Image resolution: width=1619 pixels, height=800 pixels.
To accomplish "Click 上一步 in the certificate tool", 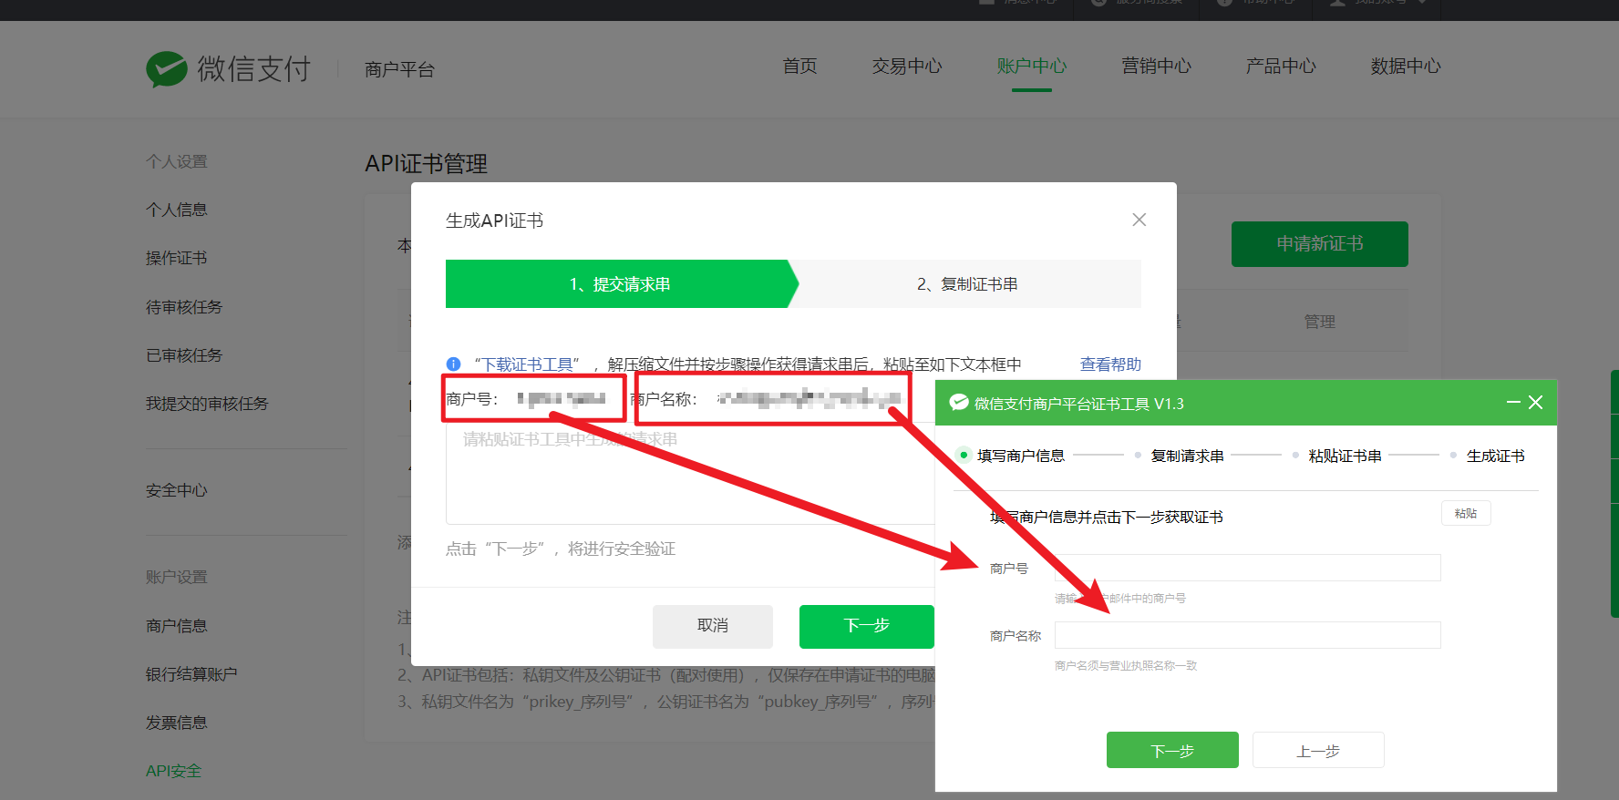I will [x=1318, y=750].
